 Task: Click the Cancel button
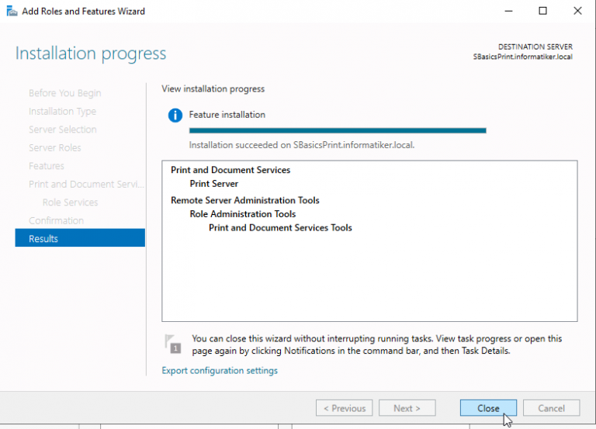pos(551,408)
